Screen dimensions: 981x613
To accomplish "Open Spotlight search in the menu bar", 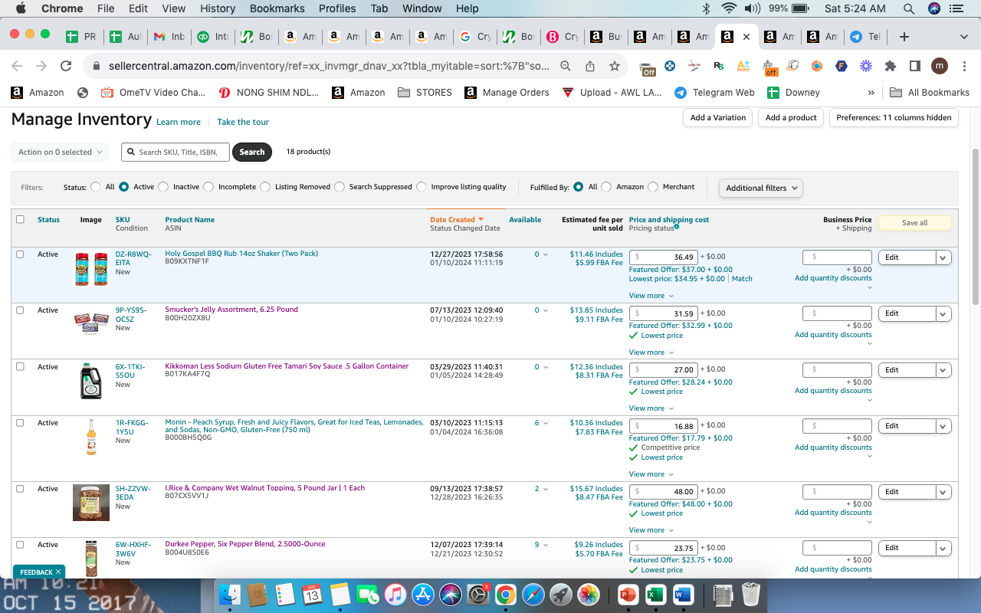I will click(908, 8).
